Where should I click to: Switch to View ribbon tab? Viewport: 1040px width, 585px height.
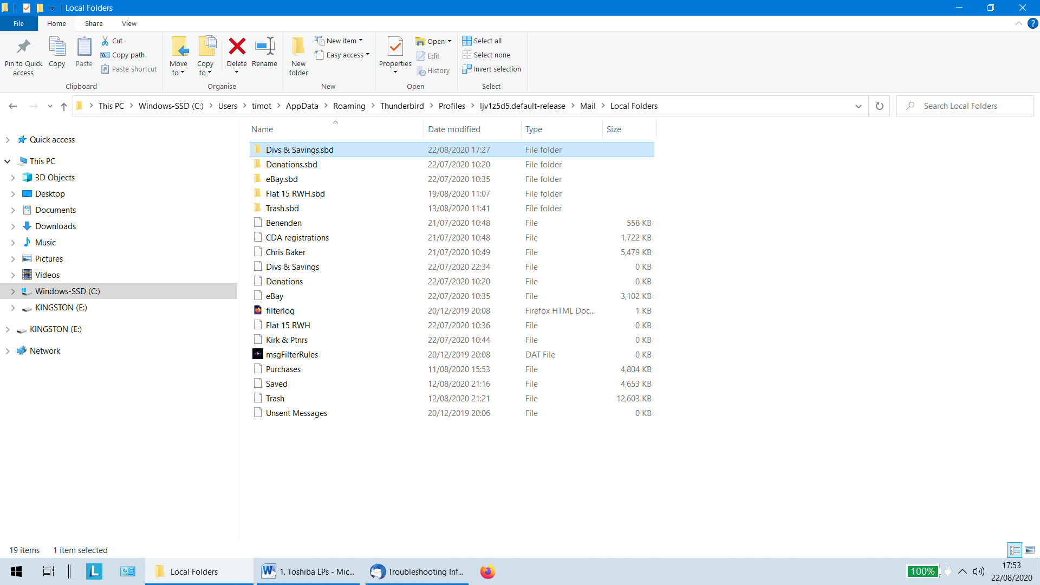pos(129,23)
